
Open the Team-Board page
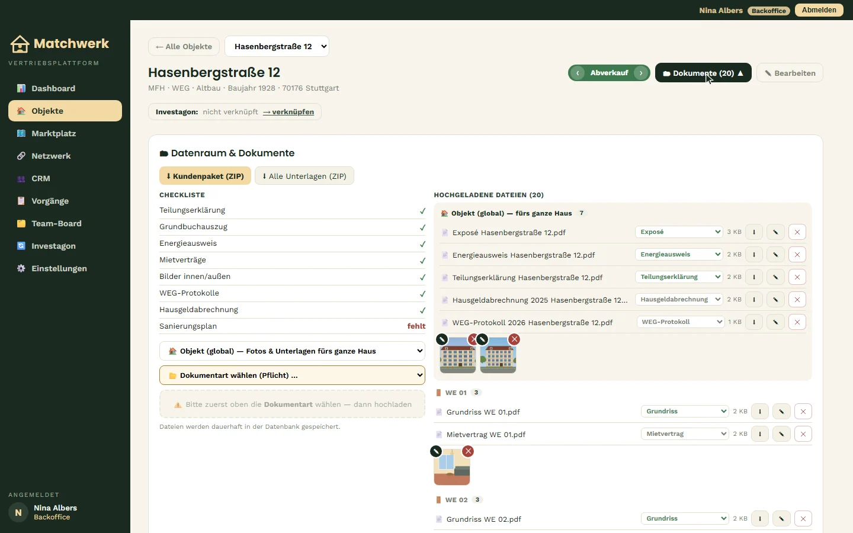pyautogui.click(x=65, y=223)
